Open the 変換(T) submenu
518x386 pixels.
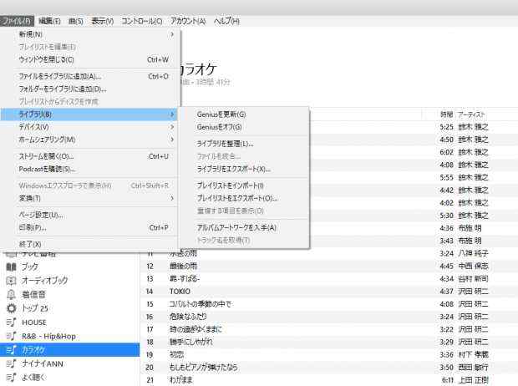[90, 198]
